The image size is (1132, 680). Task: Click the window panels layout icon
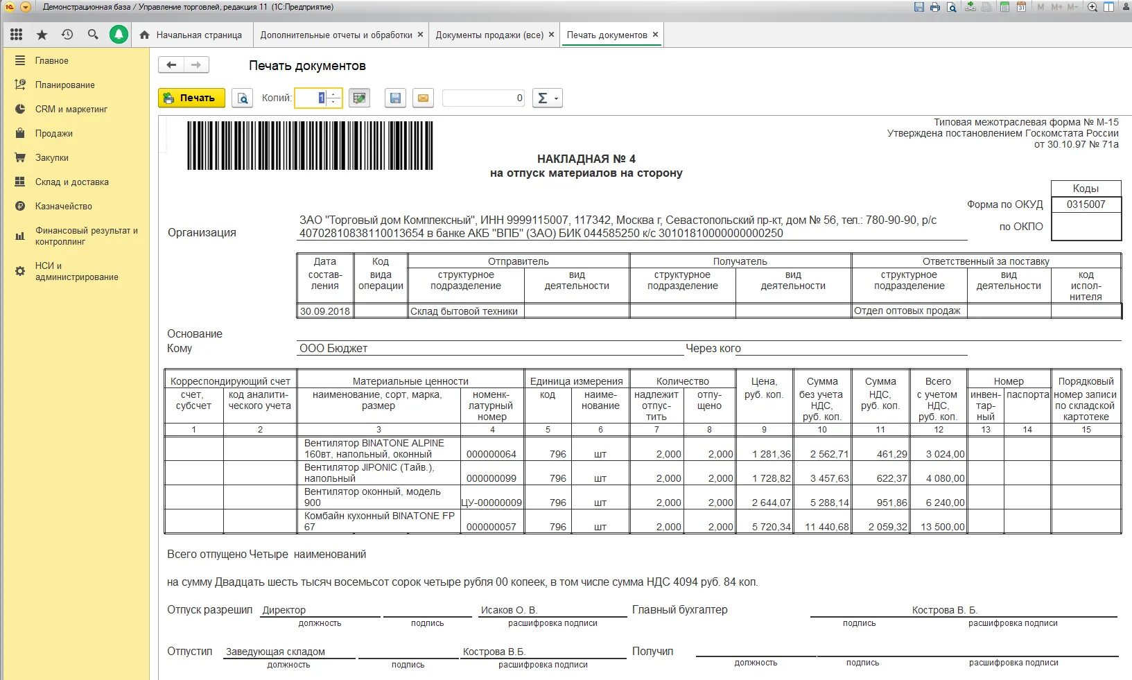[1108, 7]
